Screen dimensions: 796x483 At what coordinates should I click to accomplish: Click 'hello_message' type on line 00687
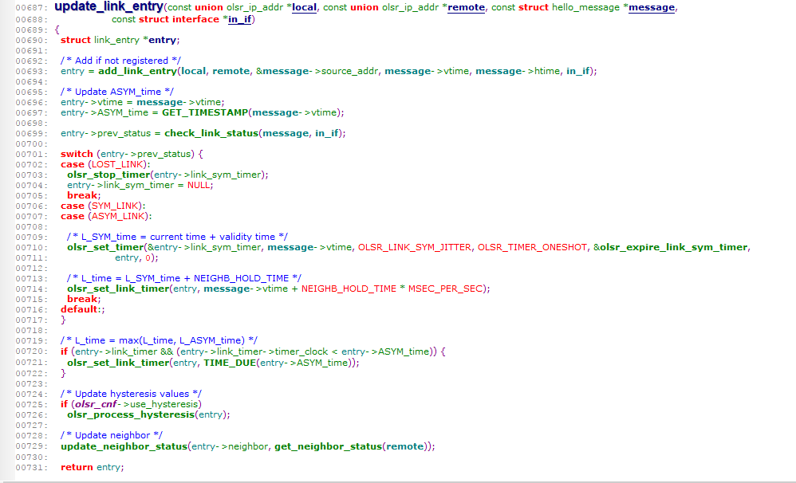coord(585,8)
